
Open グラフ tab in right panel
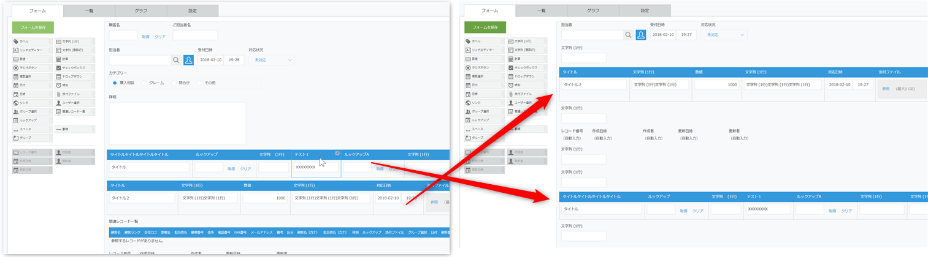(x=593, y=10)
